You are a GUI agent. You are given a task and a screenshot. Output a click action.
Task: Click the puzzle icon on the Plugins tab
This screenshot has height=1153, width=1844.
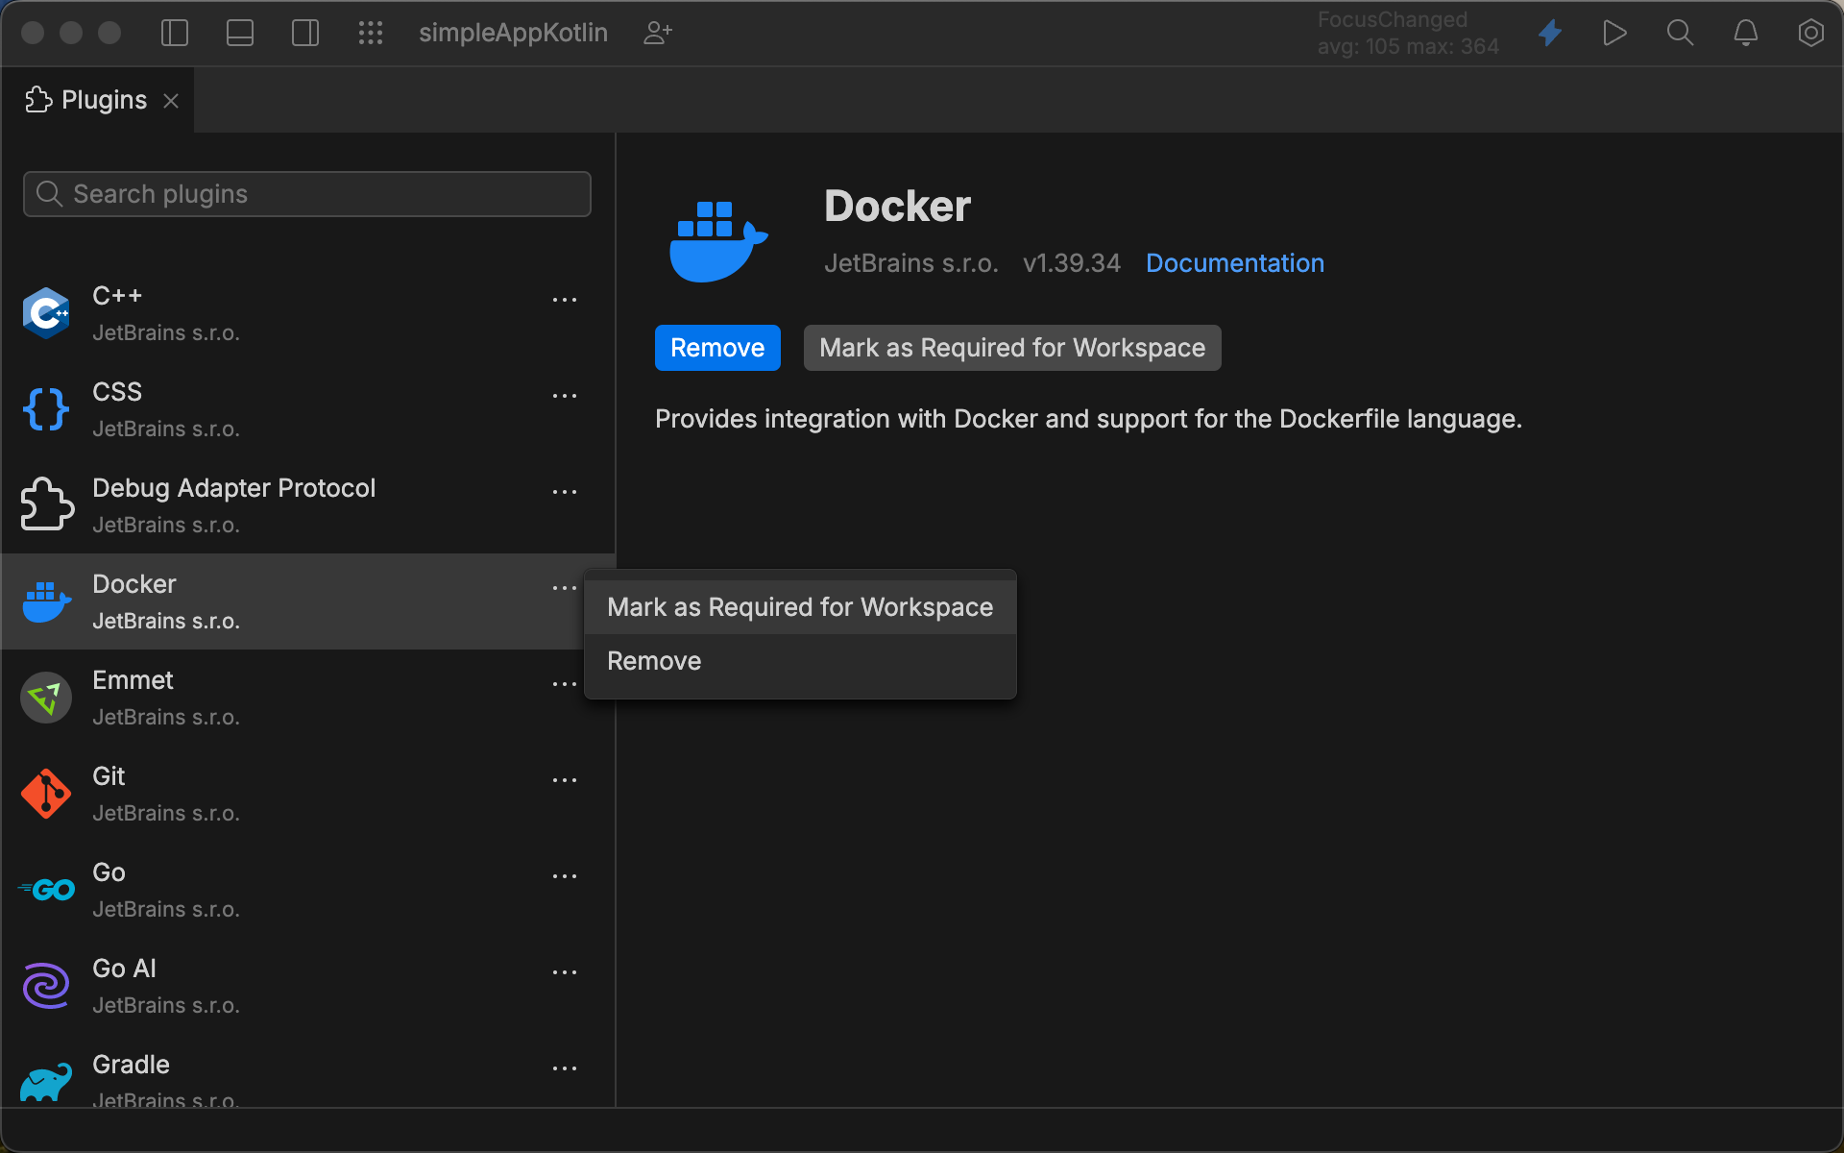36,99
